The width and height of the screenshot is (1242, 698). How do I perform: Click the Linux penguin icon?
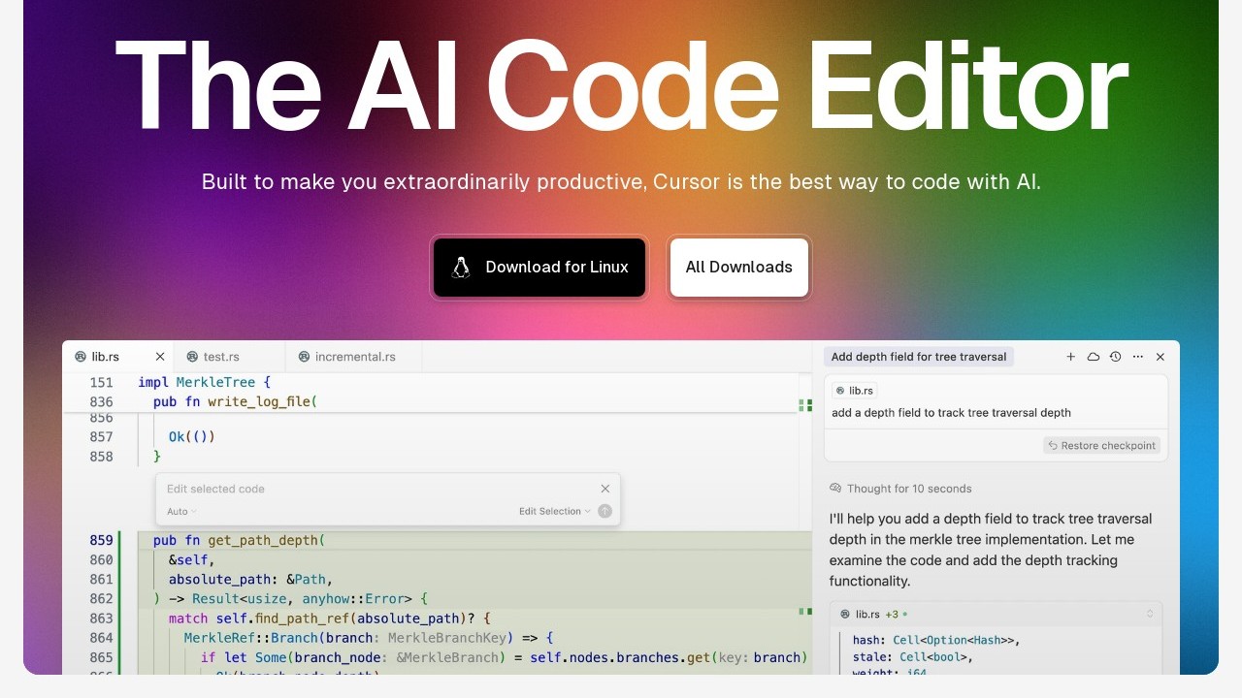pos(461,268)
